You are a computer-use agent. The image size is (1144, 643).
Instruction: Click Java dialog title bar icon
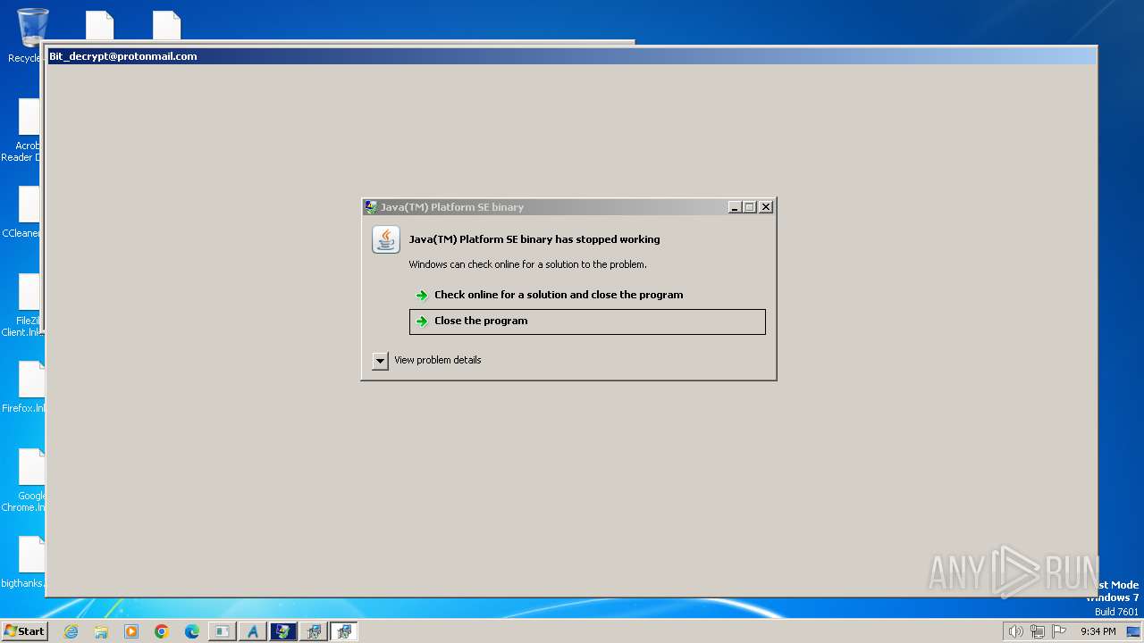[x=371, y=207]
